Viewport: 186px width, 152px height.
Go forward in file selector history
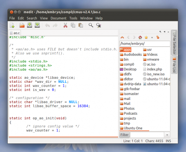[x=134, y=37]
